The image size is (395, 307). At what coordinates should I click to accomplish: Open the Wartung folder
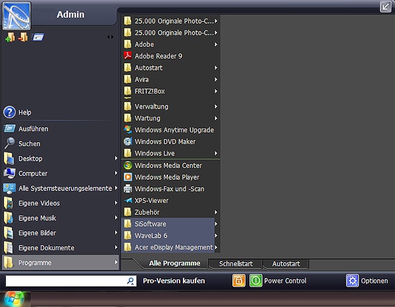point(171,118)
